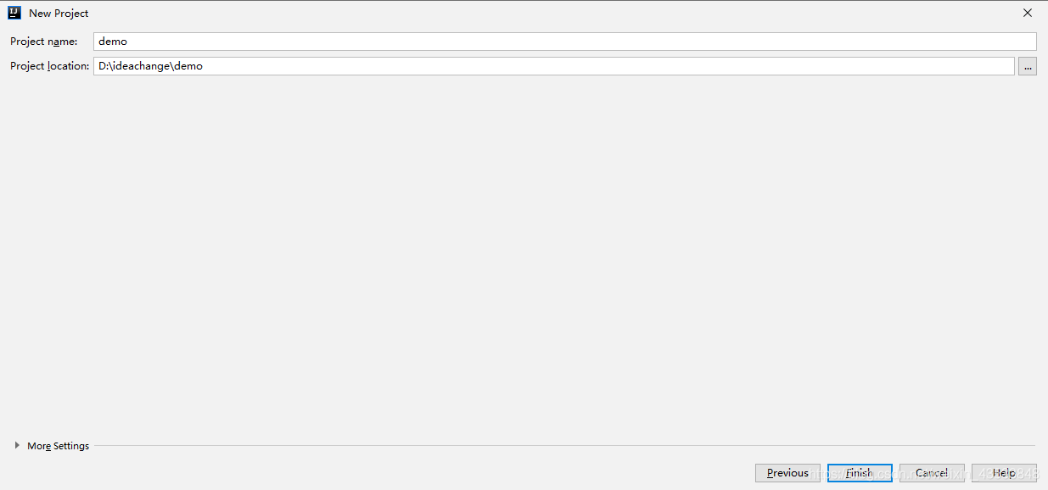Click the New Project title text

pos(59,14)
